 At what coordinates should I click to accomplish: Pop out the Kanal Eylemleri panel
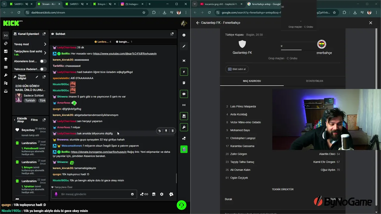44,34
